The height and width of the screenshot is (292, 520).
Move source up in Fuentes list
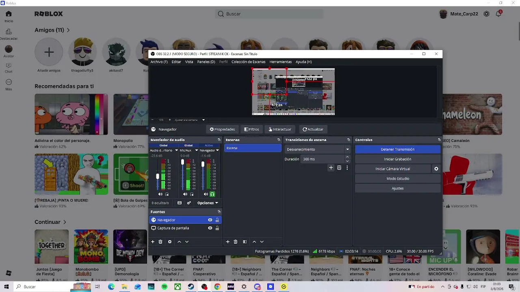179,242
